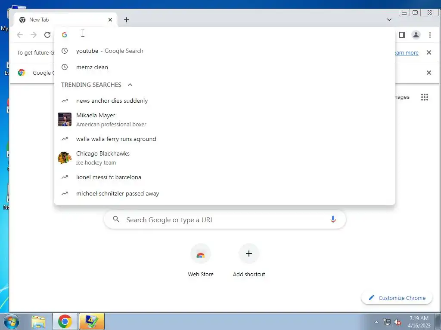Open Customize Chrome
The height and width of the screenshot is (330, 441).
point(397,298)
